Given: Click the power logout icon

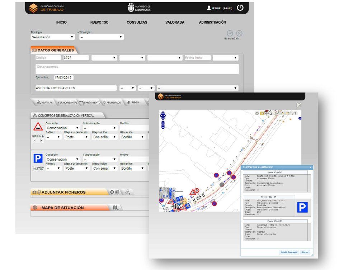Looking at the screenshot, I should pyautogui.click(x=240, y=8).
